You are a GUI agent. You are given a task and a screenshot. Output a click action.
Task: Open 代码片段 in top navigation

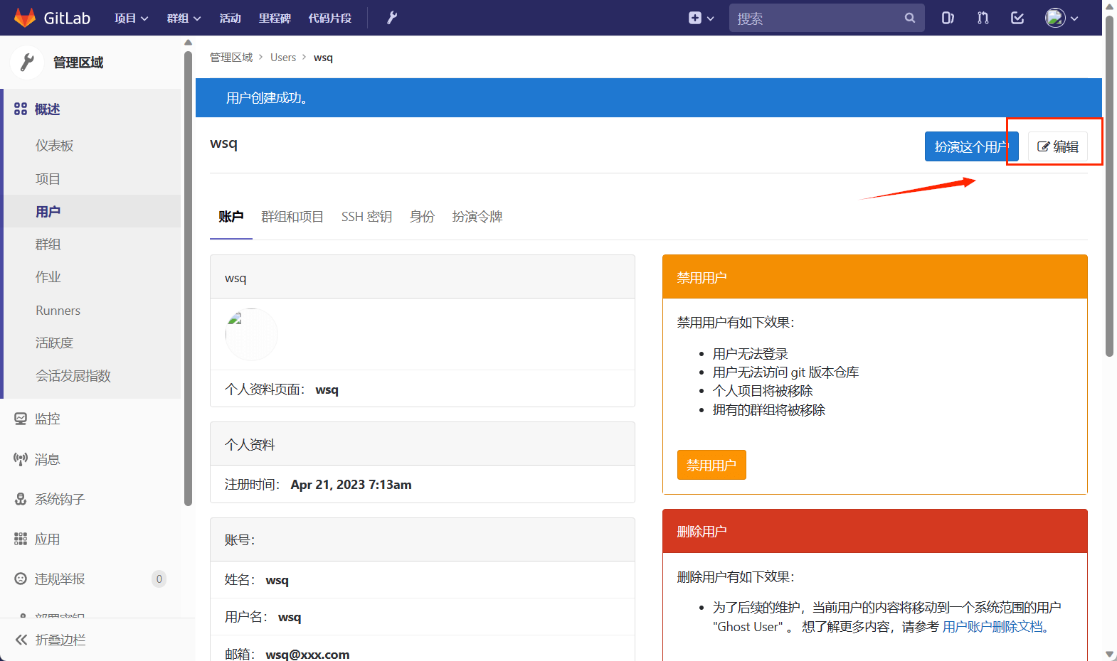(x=330, y=18)
